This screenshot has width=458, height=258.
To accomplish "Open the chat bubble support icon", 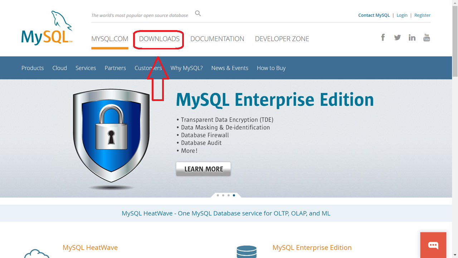I will 433,245.
